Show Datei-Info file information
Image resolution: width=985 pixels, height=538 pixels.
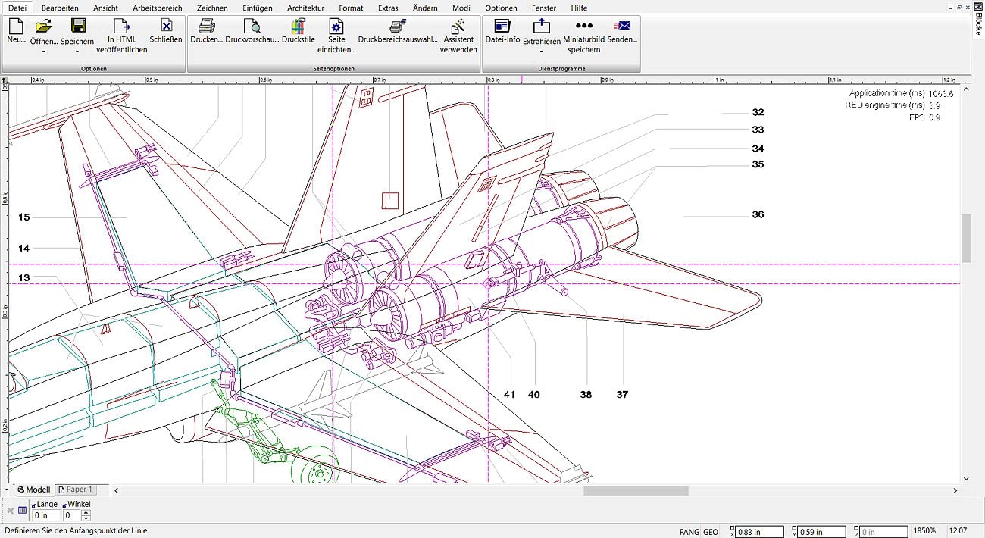[502, 32]
